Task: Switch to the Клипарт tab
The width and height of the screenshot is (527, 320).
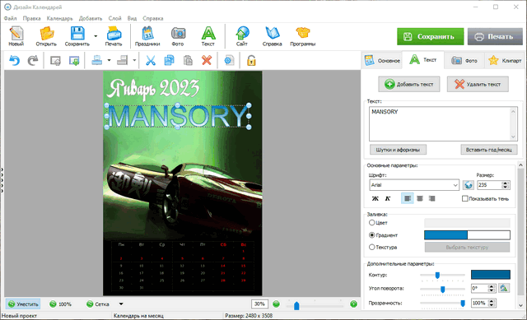Action: pos(505,60)
